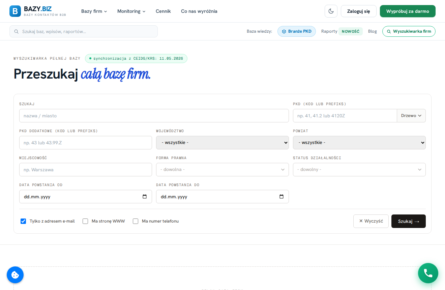Viewport: 445px width, 290px height.
Task: Open the Monitoring dropdown menu
Action: pos(131,11)
